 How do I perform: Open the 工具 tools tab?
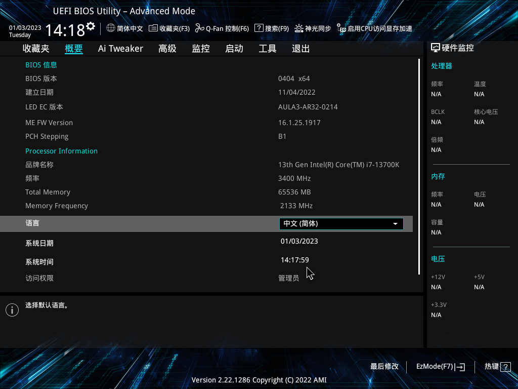(267, 49)
